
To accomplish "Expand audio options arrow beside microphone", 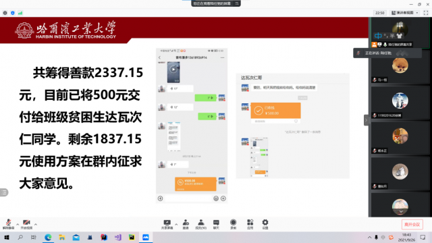I will [18, 224].
